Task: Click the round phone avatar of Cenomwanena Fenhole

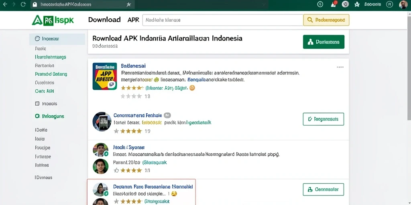Action: click(102, 122)
